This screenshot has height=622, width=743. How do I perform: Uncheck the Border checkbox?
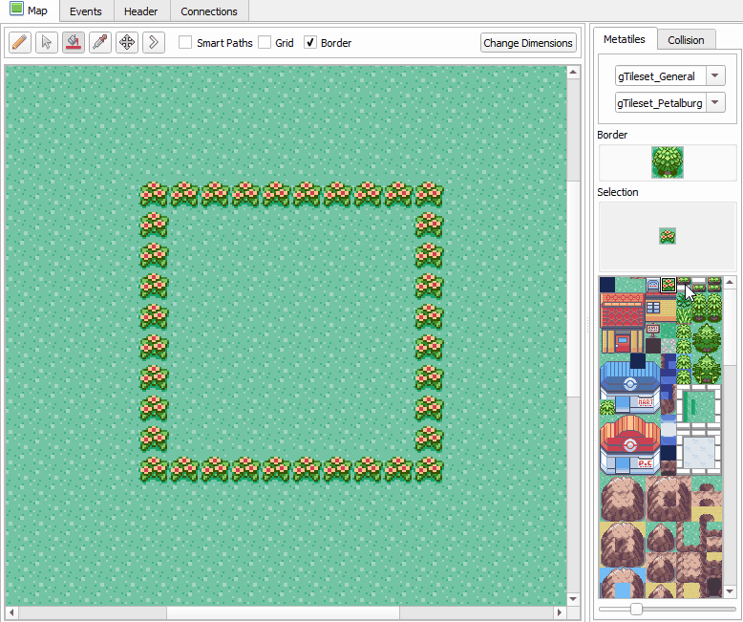[x=310, y=43]
